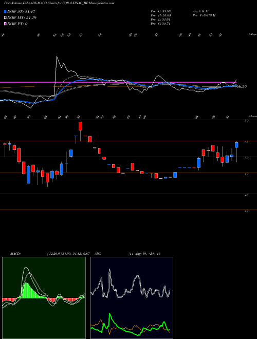
Task: Click the "ADX" panel heading
Action: 98,254
